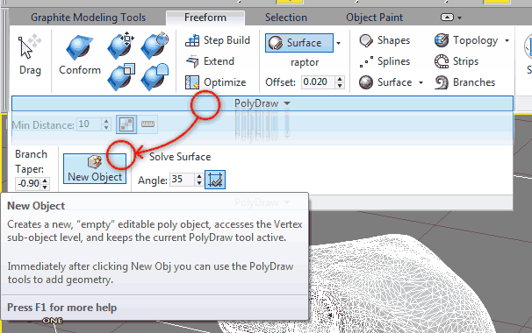Switch to the Object Paint tab
The width and height of the screenshot is (532, 333).
tap(375, 18)
